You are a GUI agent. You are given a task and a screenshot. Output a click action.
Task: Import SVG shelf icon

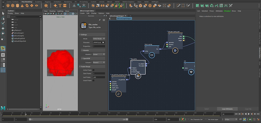(x=65, y=6)
